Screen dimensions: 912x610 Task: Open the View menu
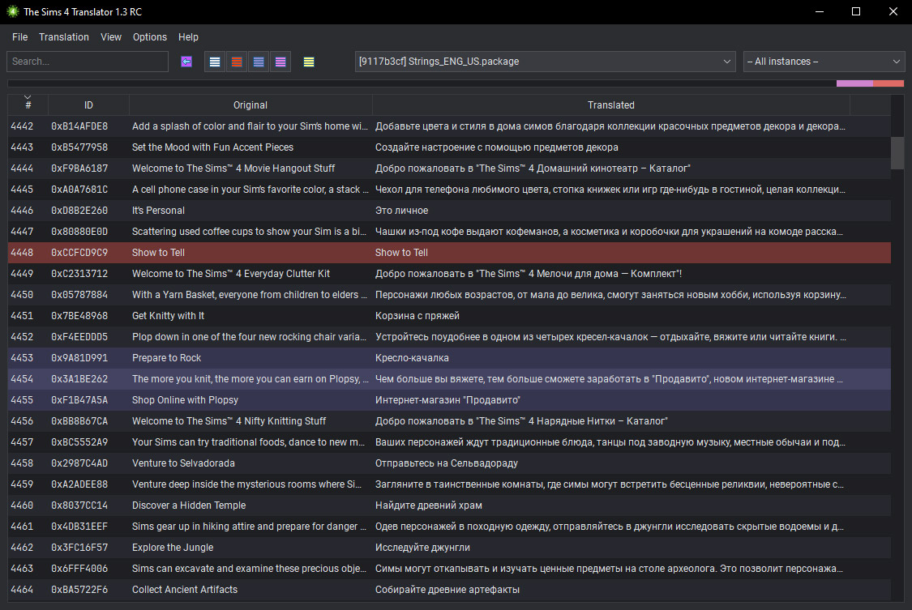[111, 37]
